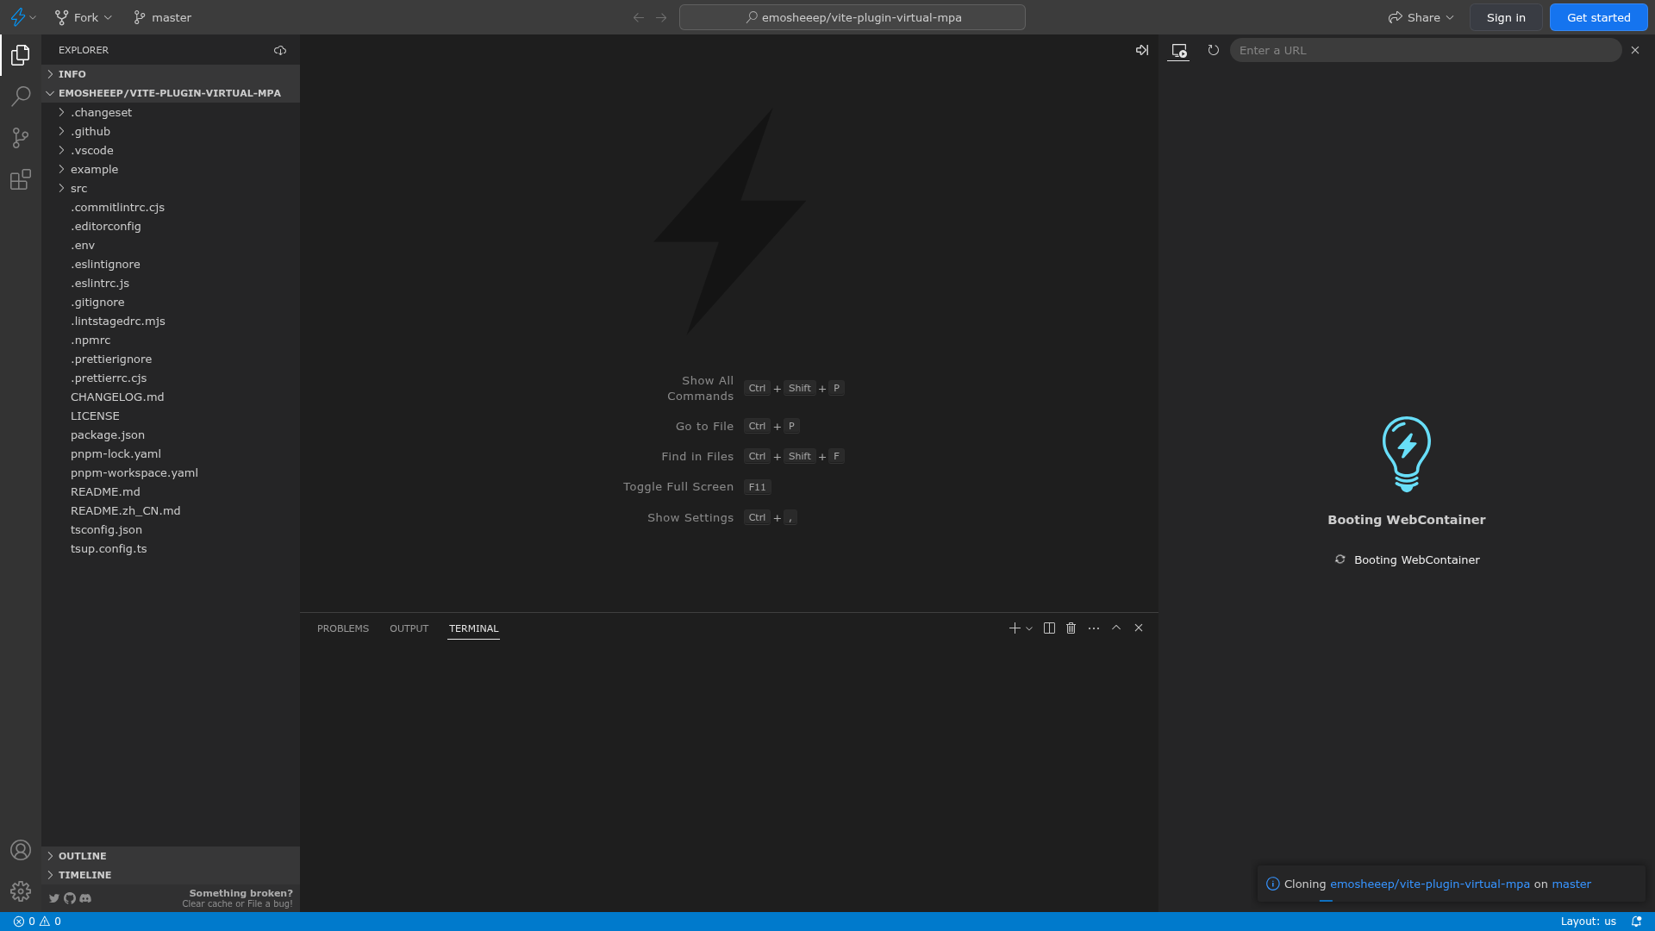Screen dimensions: 1655x931
Task: Expand the TIMELINE section
Action: coord(171,875)
